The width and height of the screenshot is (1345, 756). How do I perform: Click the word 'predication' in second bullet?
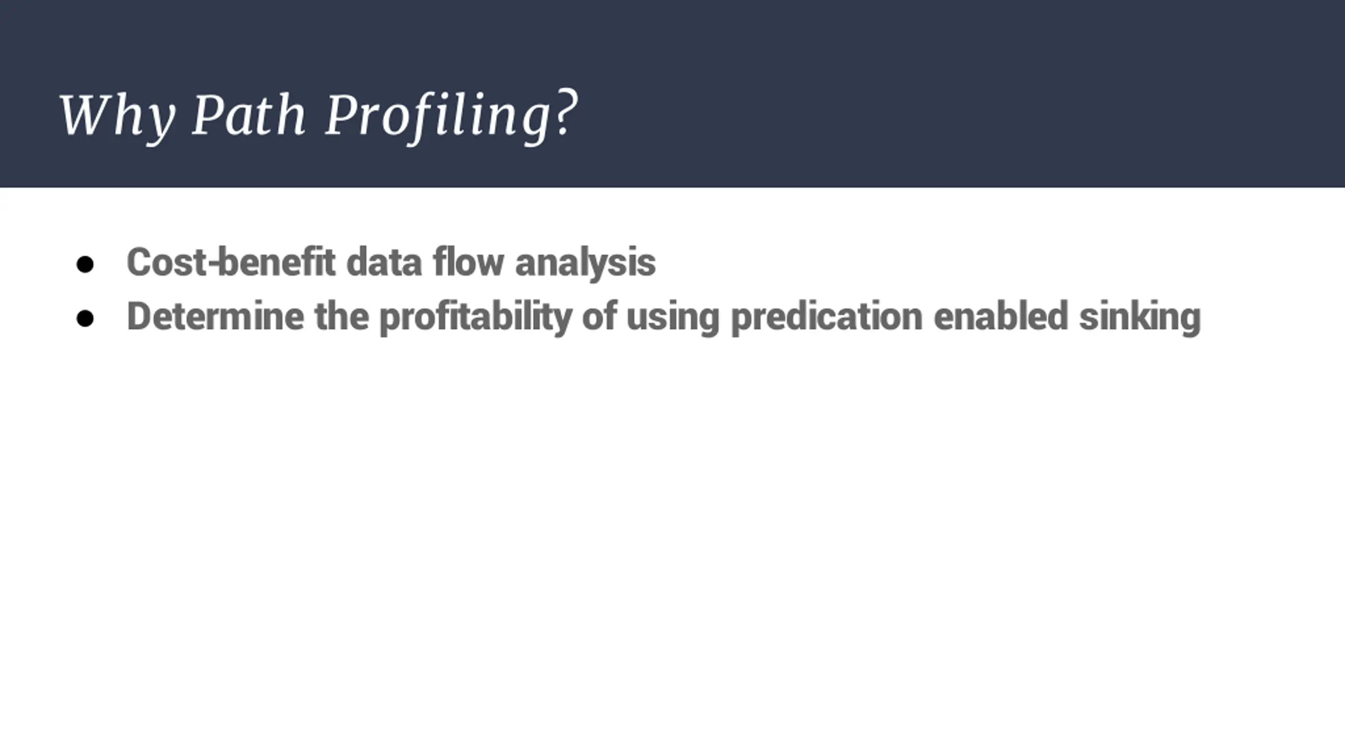[826, 317]
